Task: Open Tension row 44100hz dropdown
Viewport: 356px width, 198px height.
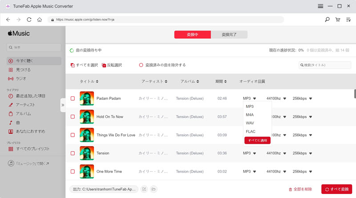Action: (276, 153)
